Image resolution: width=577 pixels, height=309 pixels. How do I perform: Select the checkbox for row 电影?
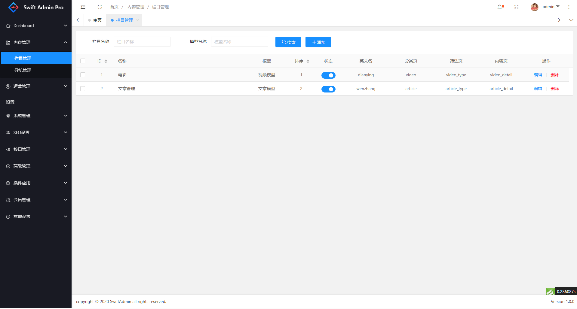pos(83,75)
